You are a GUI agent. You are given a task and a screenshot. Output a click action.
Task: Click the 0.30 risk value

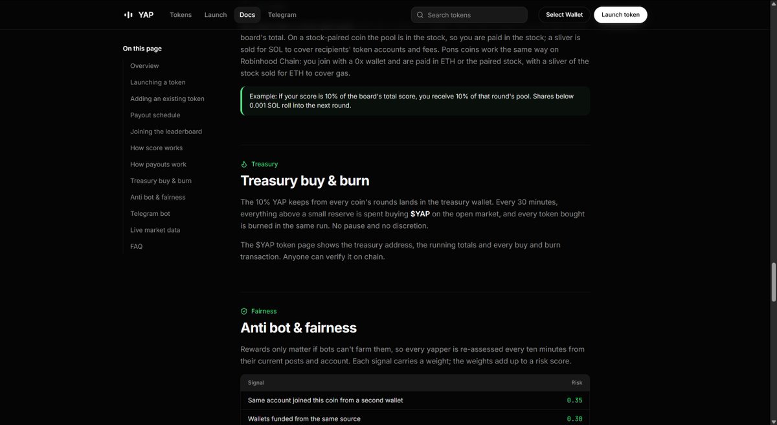click(574, 419)
